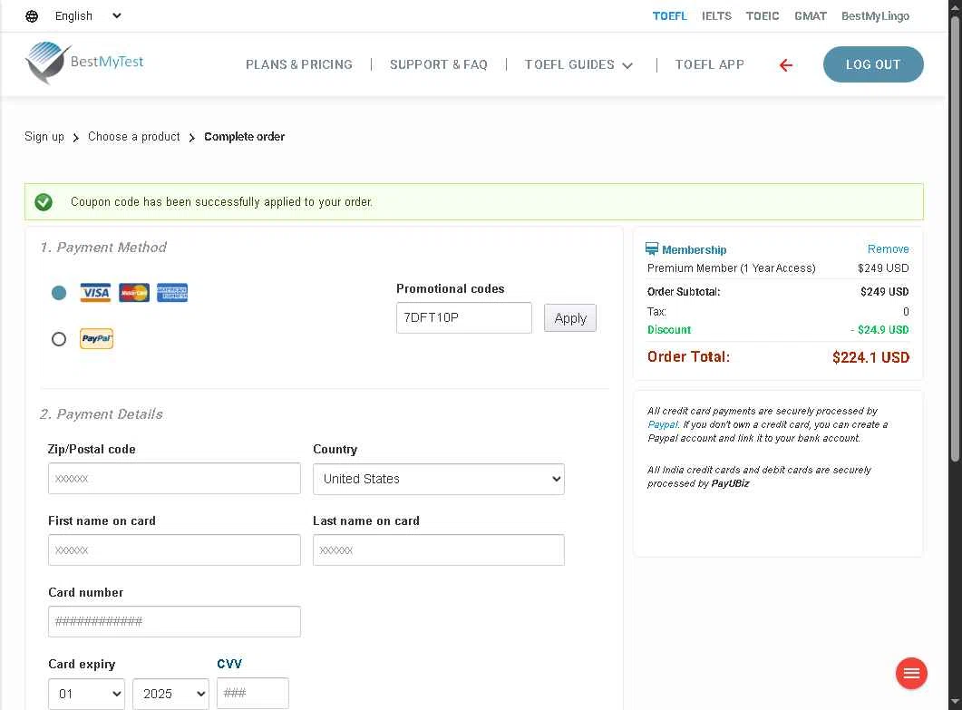962x710 pixels.
Task: Open the TOEFL site tab
Action: click(x=669, y=16)
